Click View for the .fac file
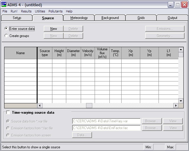 click(x=173, y=128)
